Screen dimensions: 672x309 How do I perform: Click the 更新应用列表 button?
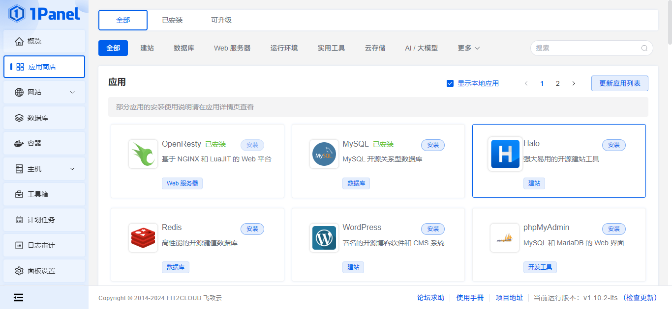(619, 83)
